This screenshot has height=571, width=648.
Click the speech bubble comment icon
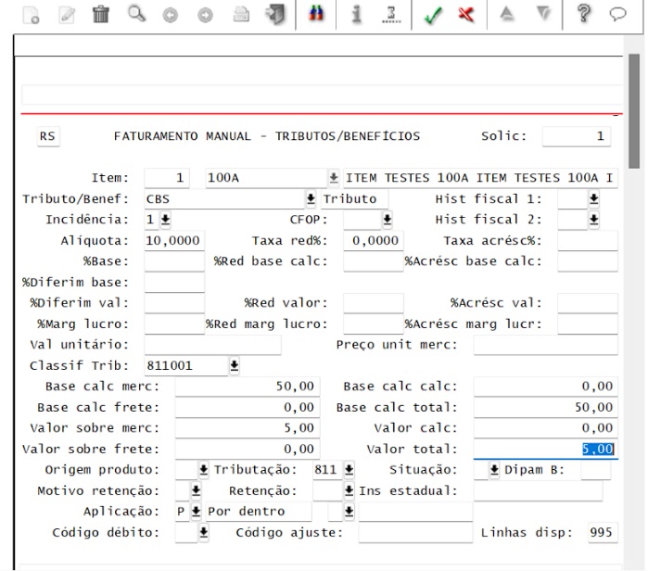pos(617,15)
